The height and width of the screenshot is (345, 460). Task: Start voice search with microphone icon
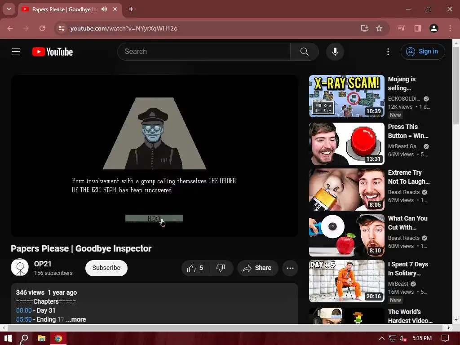coord(335,52)
